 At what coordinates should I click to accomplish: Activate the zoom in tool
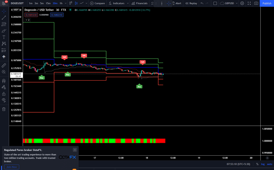pos(4,72)
